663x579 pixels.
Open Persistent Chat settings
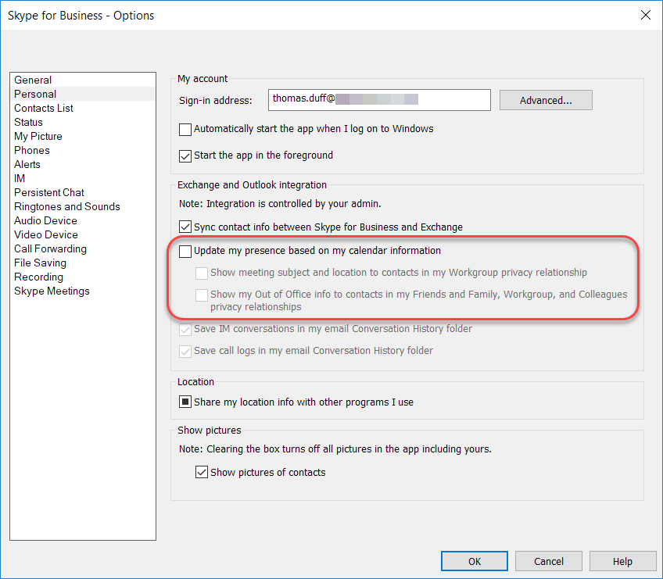[x=48, y=192]
